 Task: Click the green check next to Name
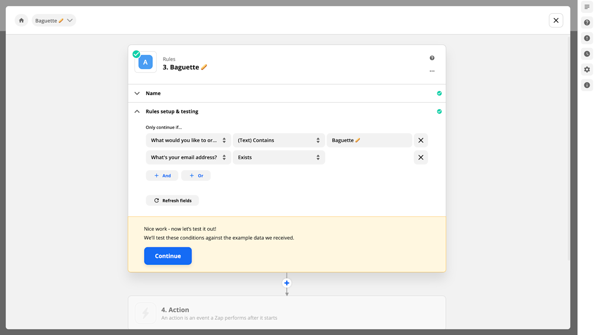pos(439,93)
